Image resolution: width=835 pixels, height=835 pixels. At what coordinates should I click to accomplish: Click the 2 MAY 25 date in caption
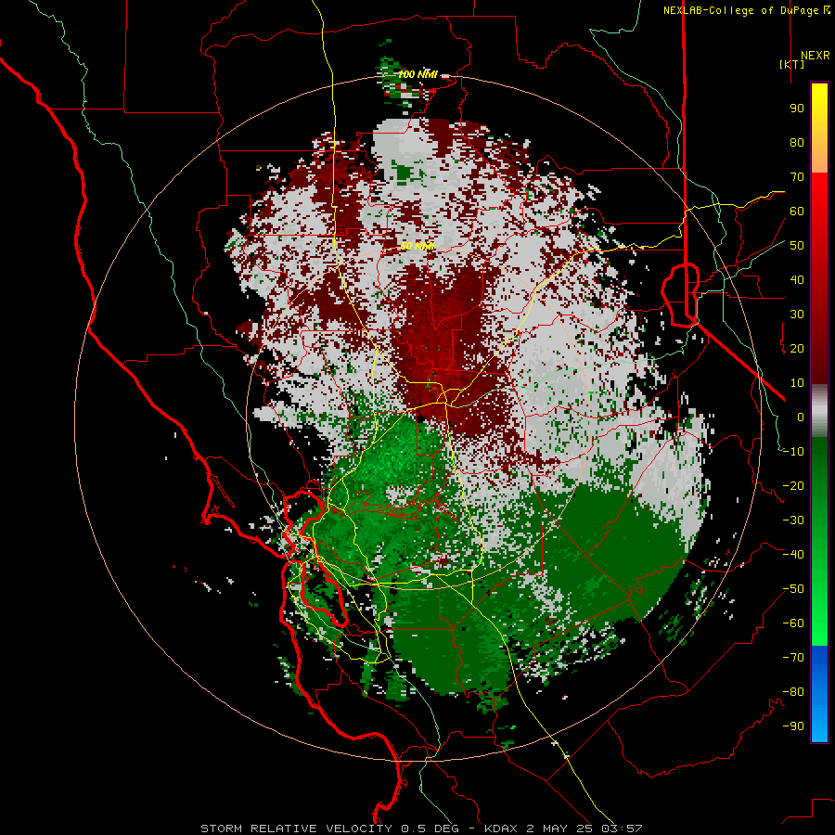pos(560,829)
